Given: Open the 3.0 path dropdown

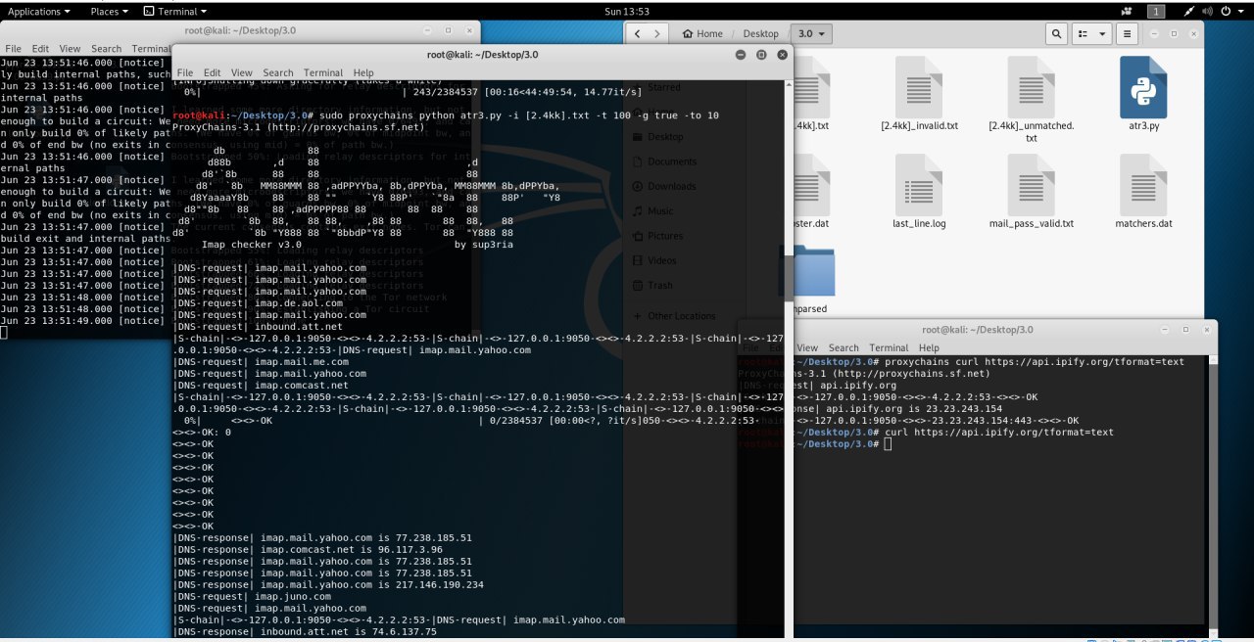Looking at the screenshot, I should pos(812,33).
